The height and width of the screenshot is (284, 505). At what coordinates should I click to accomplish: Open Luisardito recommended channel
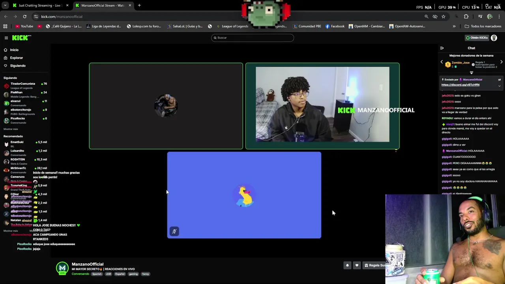(x=25, y=153)
